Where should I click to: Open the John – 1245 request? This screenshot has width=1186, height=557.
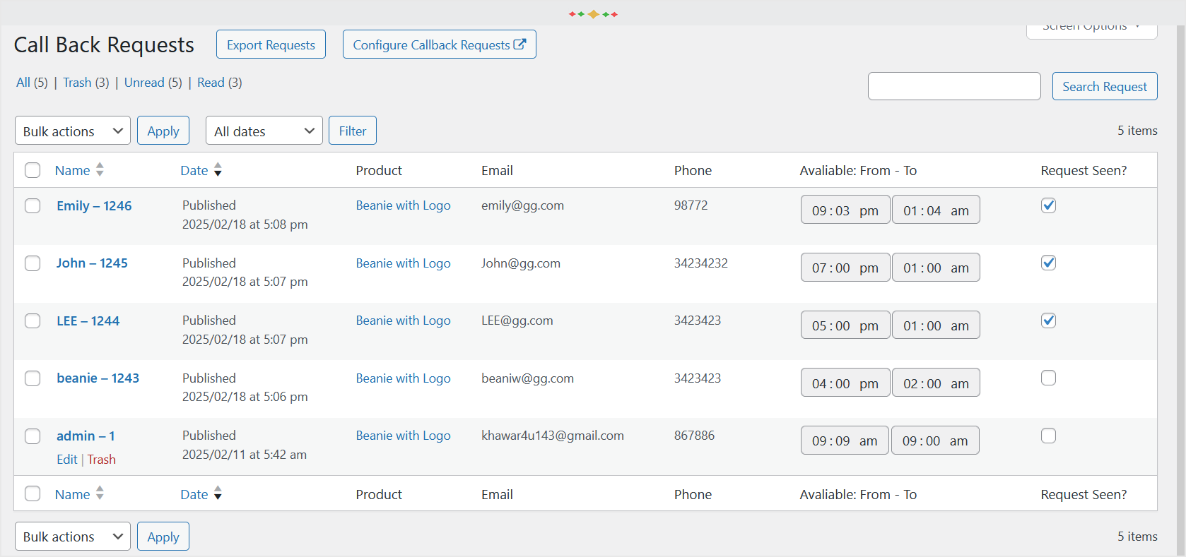tap(92, 263)
